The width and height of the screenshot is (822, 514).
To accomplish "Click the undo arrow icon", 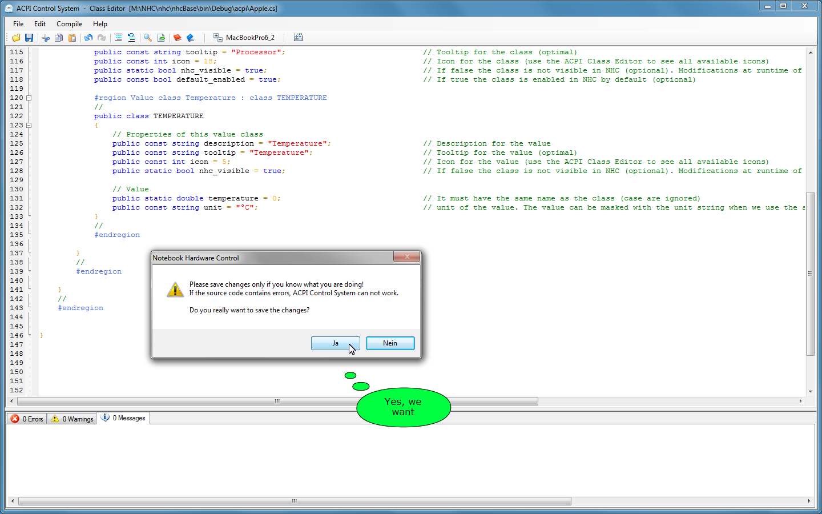I will [x=88, y=38].
